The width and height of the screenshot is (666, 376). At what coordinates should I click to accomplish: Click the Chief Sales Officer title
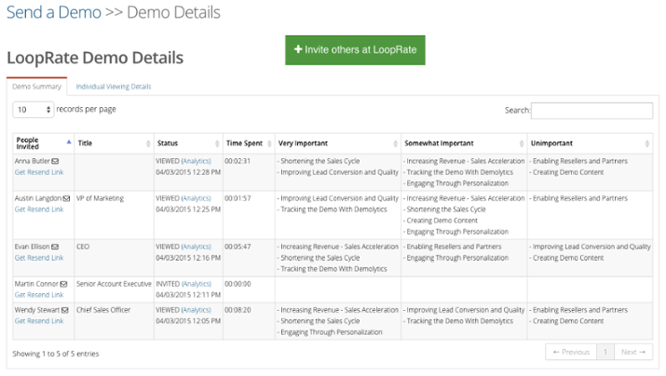[103, 310]
